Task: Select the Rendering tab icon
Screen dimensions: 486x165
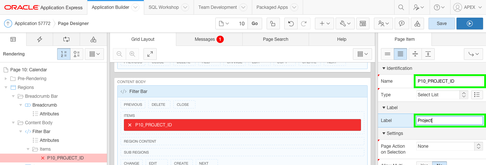Action: (x=13, y=39)
